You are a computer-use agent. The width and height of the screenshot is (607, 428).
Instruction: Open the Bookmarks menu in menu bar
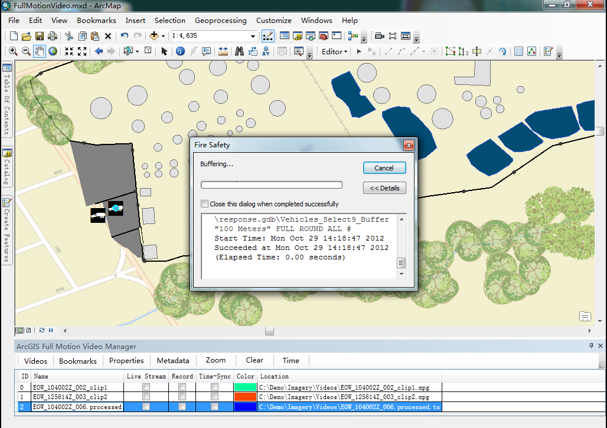[96, 21]
